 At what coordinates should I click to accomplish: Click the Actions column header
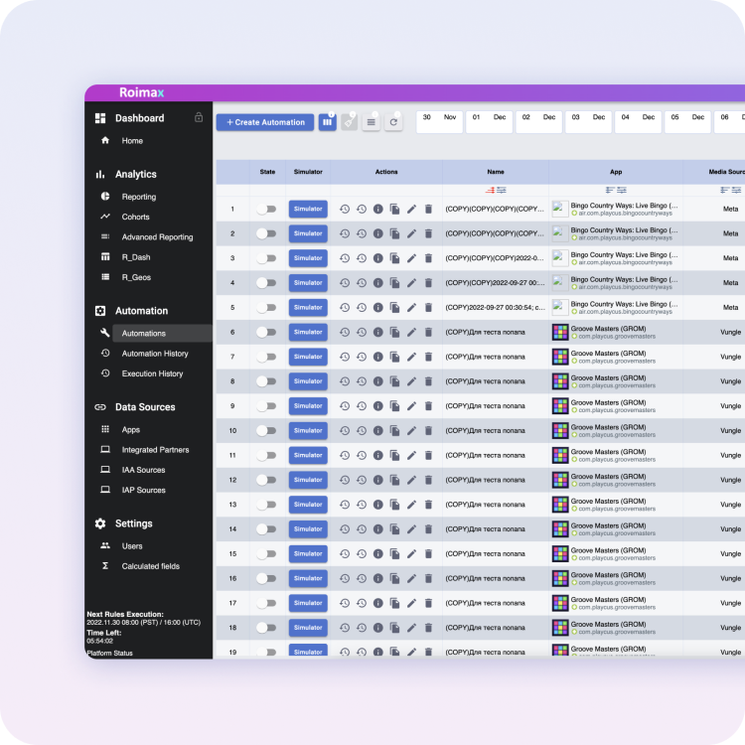pyautogui.click(x=386, y=172)
